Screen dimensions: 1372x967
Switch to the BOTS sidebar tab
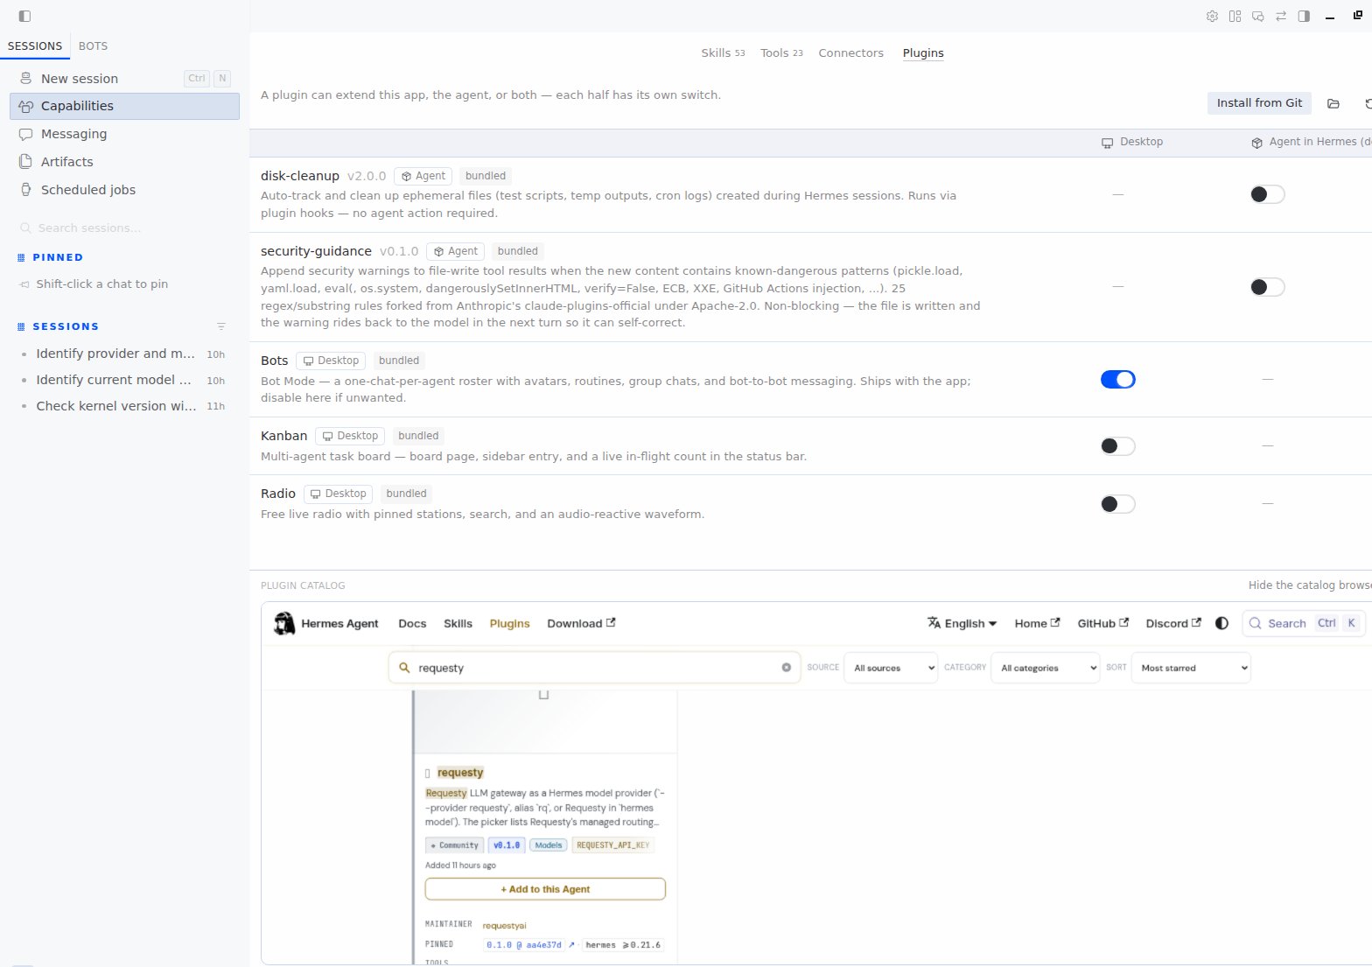click(x=93, y=46)
